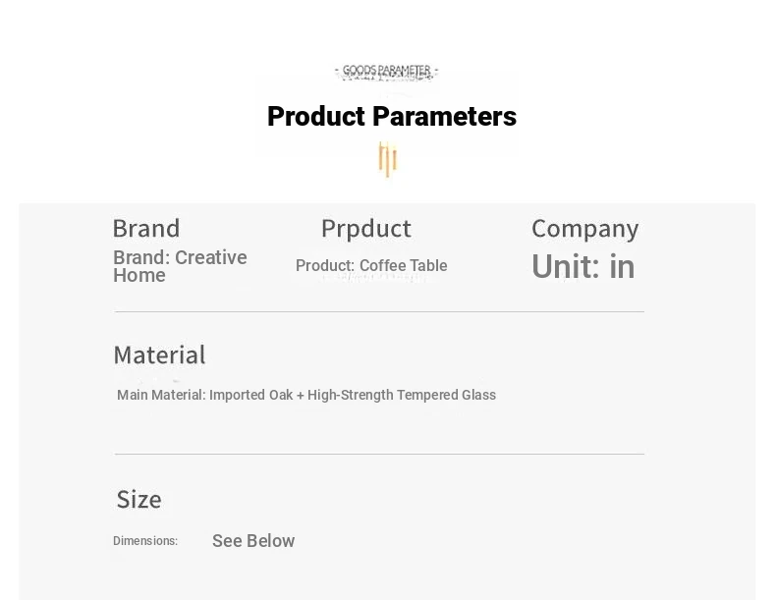The height and width of the screenshot is (600, 776).
Task: Click the golden vertical bars icon
Action: [x=387, y=159]
